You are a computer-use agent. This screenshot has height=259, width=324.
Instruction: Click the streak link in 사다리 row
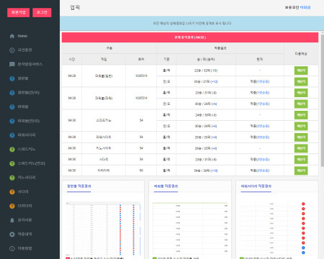click(x=263, y=160)
